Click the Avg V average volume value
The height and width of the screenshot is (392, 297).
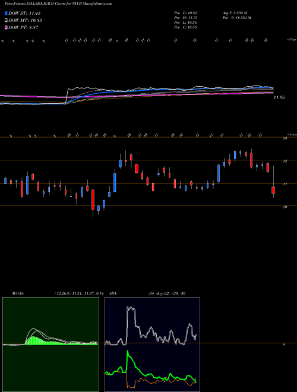pyautogui.click(x=235, y=13)
